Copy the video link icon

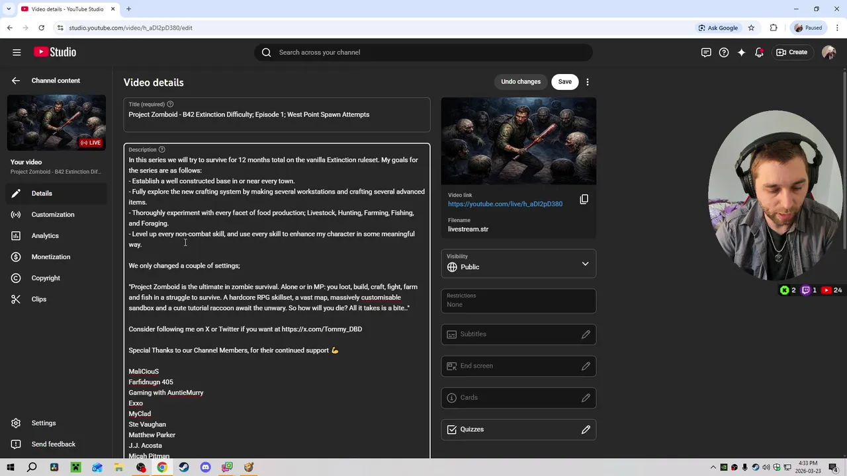click(584, 199)
